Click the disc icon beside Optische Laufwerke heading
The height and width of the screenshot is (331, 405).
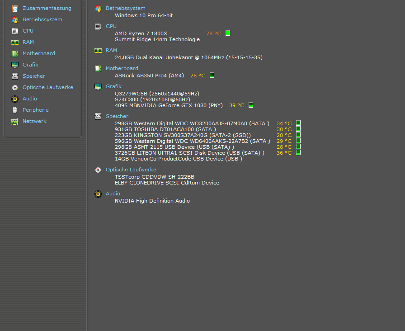[98, 170]
